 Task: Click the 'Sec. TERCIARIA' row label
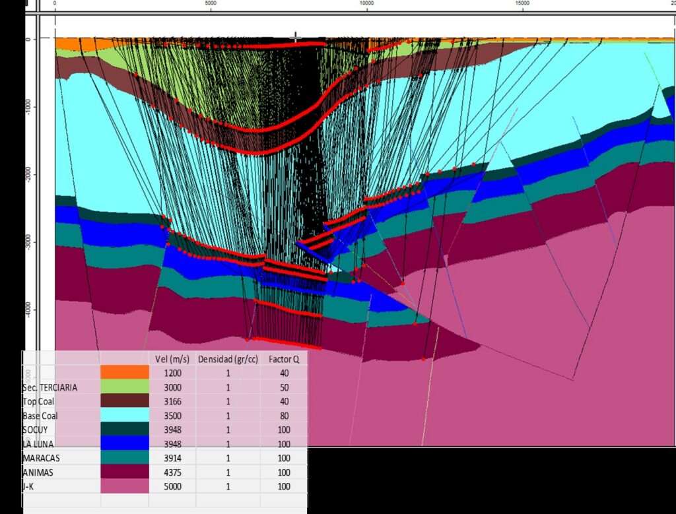(x=50, y=387)
